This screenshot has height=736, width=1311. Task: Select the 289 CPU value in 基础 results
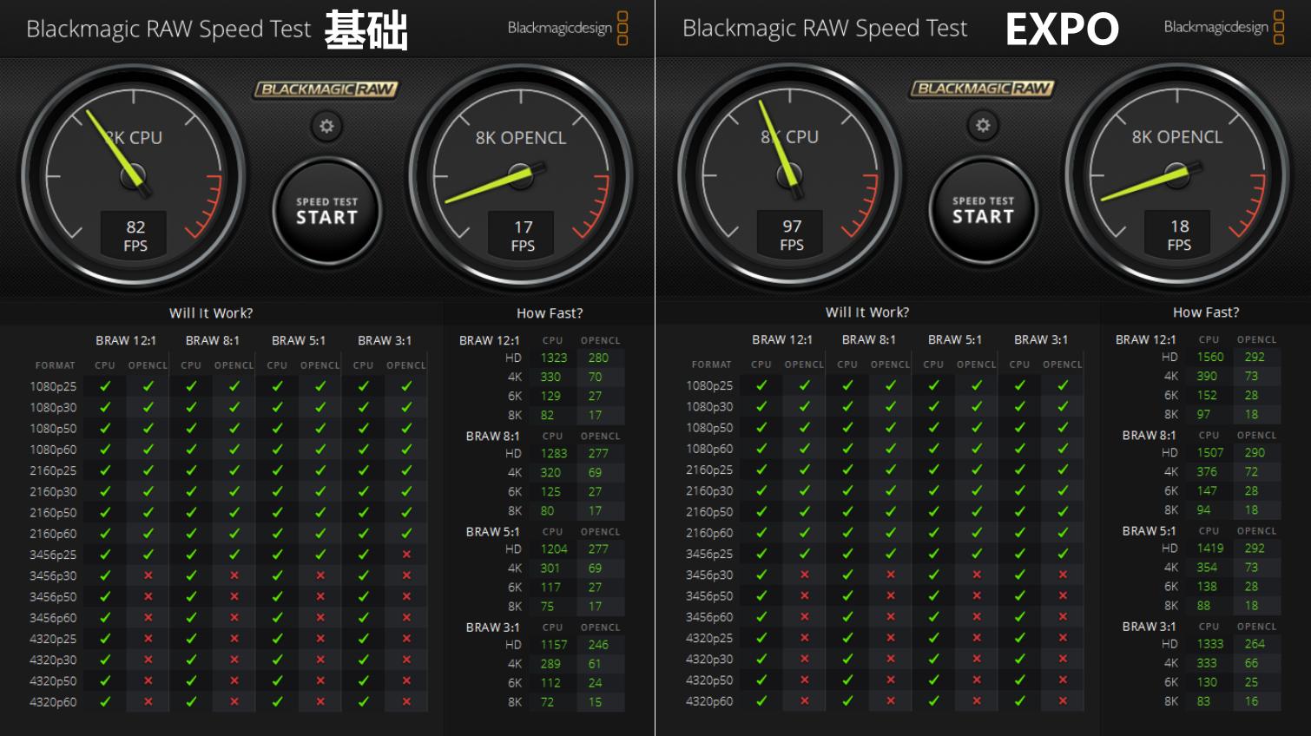[x=550, y=664]
